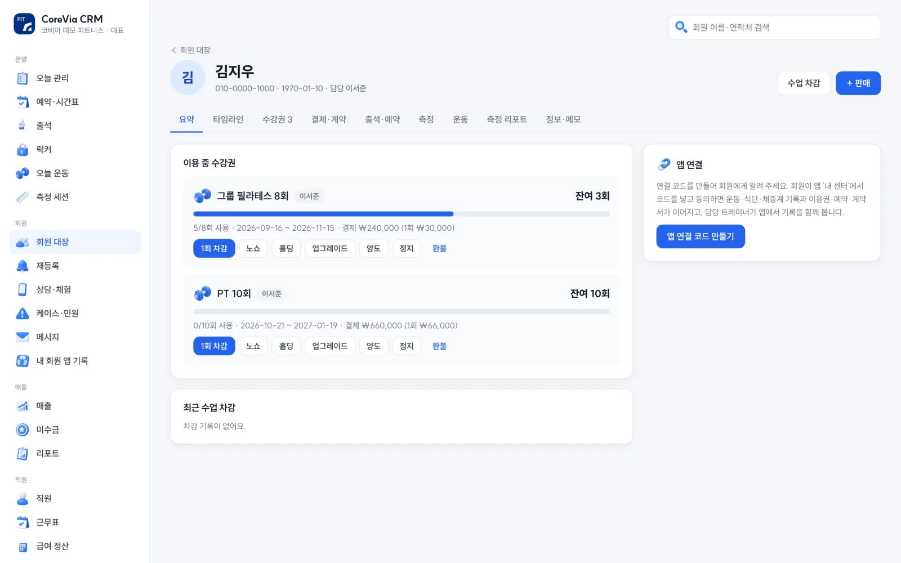Open 오늘 운동 dumbbell icon
Viewport: 901px width, 563px height.
click(x=23, y=173)
